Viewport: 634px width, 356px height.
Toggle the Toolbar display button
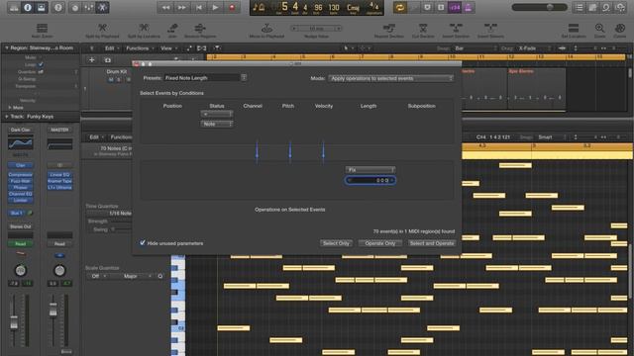click(x=42, y=8)
